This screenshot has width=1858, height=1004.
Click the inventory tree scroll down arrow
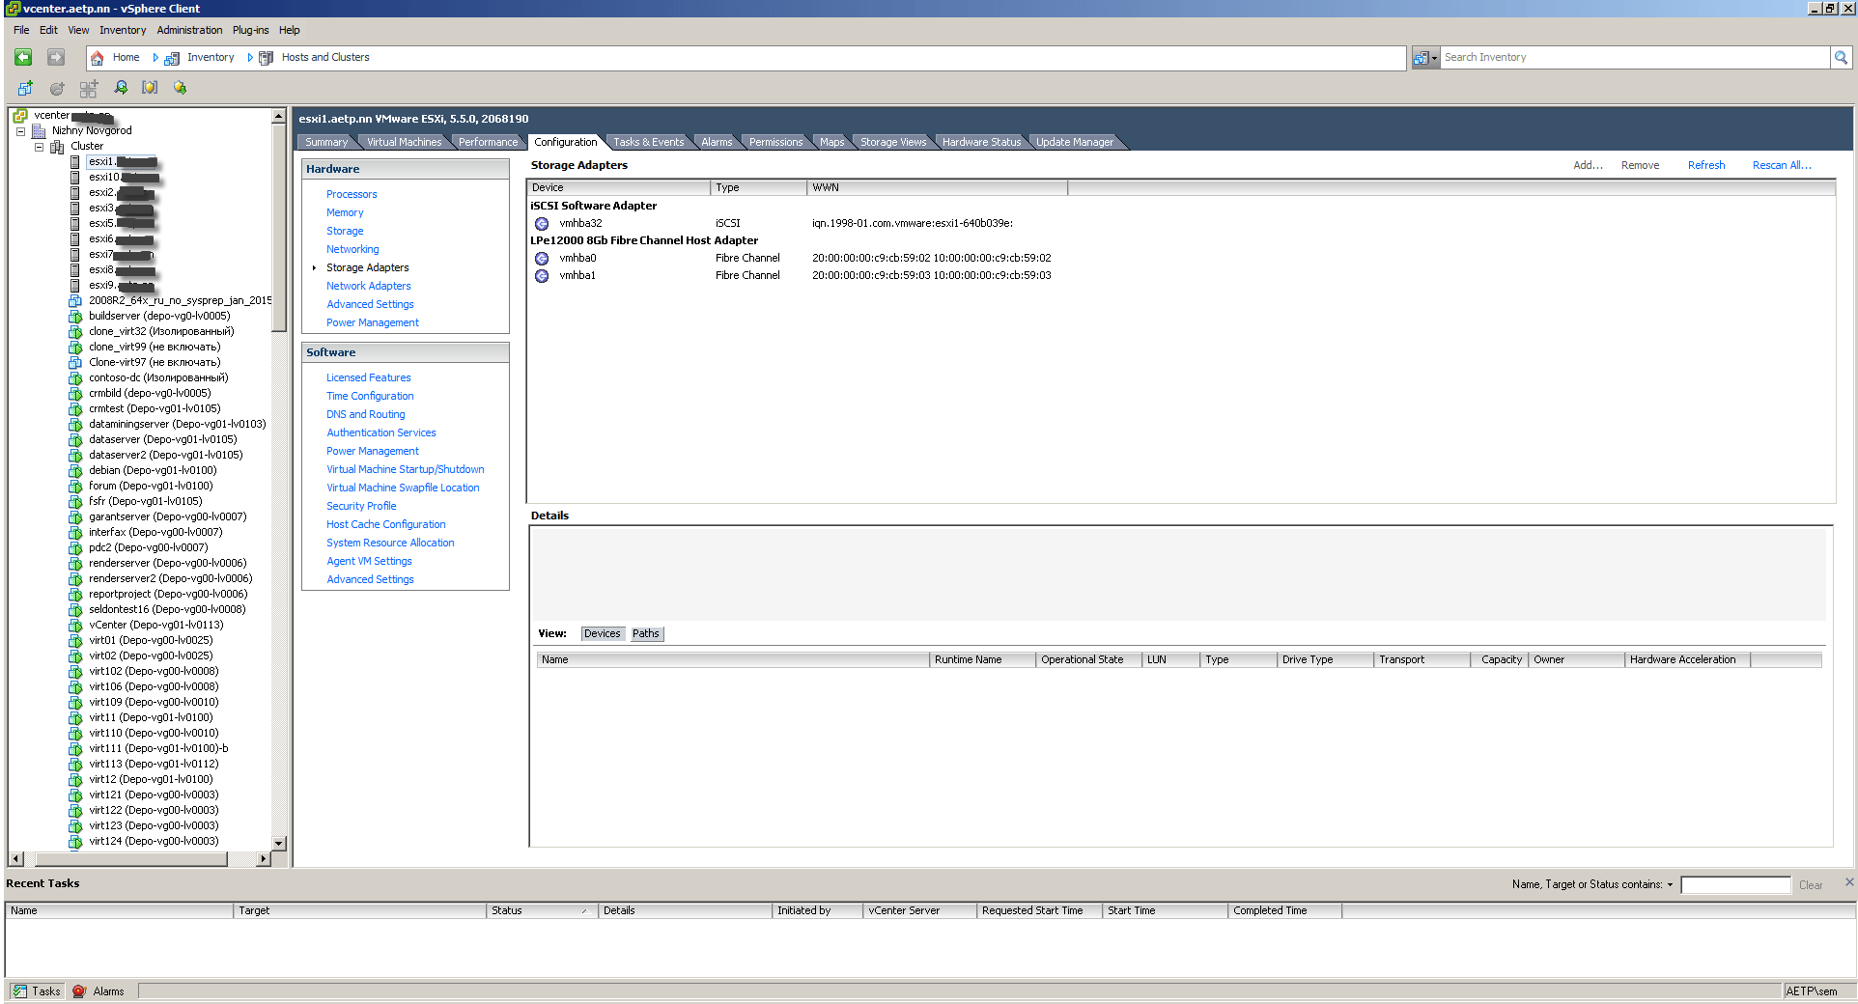[279, 844]
